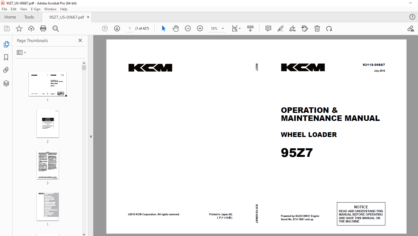Open page display options dropdown arrow
The image size is (418, 236).
[x=240, y=28]
